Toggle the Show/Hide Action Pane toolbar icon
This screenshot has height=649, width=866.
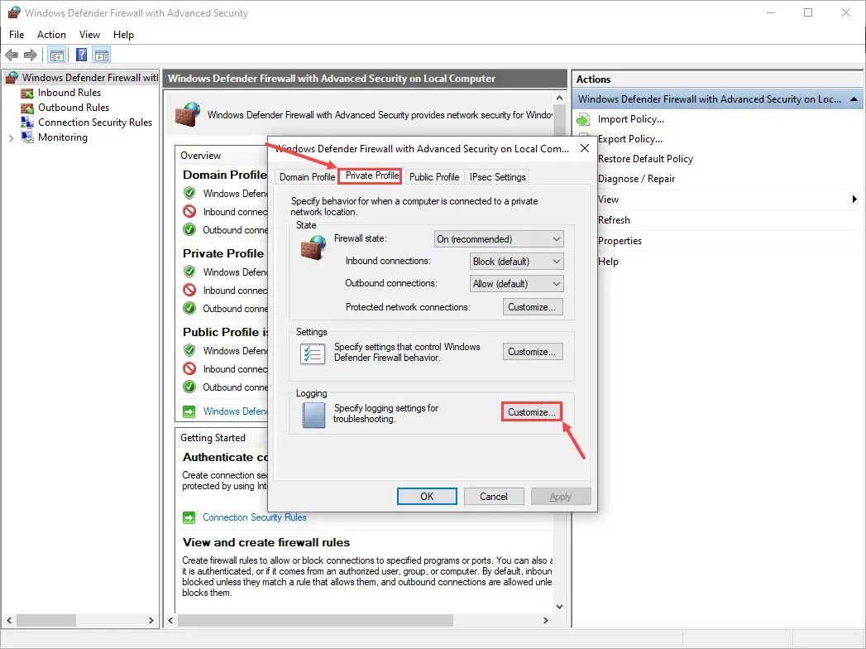[102, 55]
